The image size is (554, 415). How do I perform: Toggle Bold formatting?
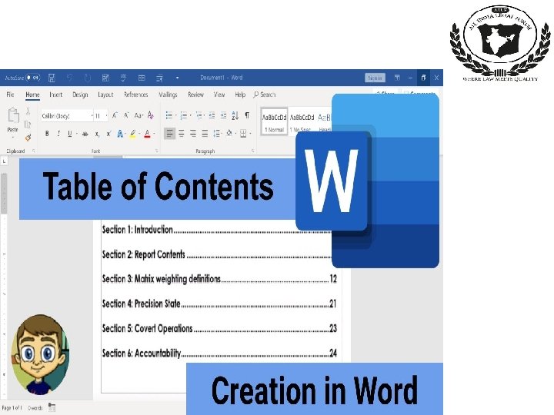click(47, 134)
